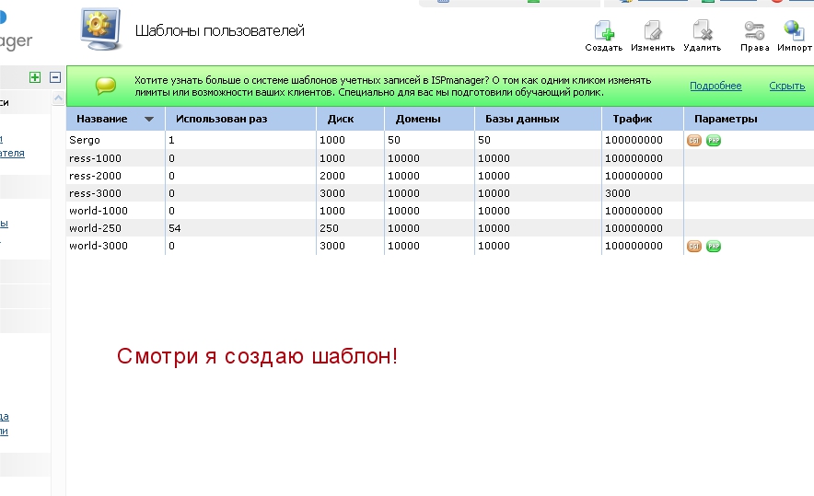
Task: Hide the banner via Скрыть link
Action: [787, 86]
